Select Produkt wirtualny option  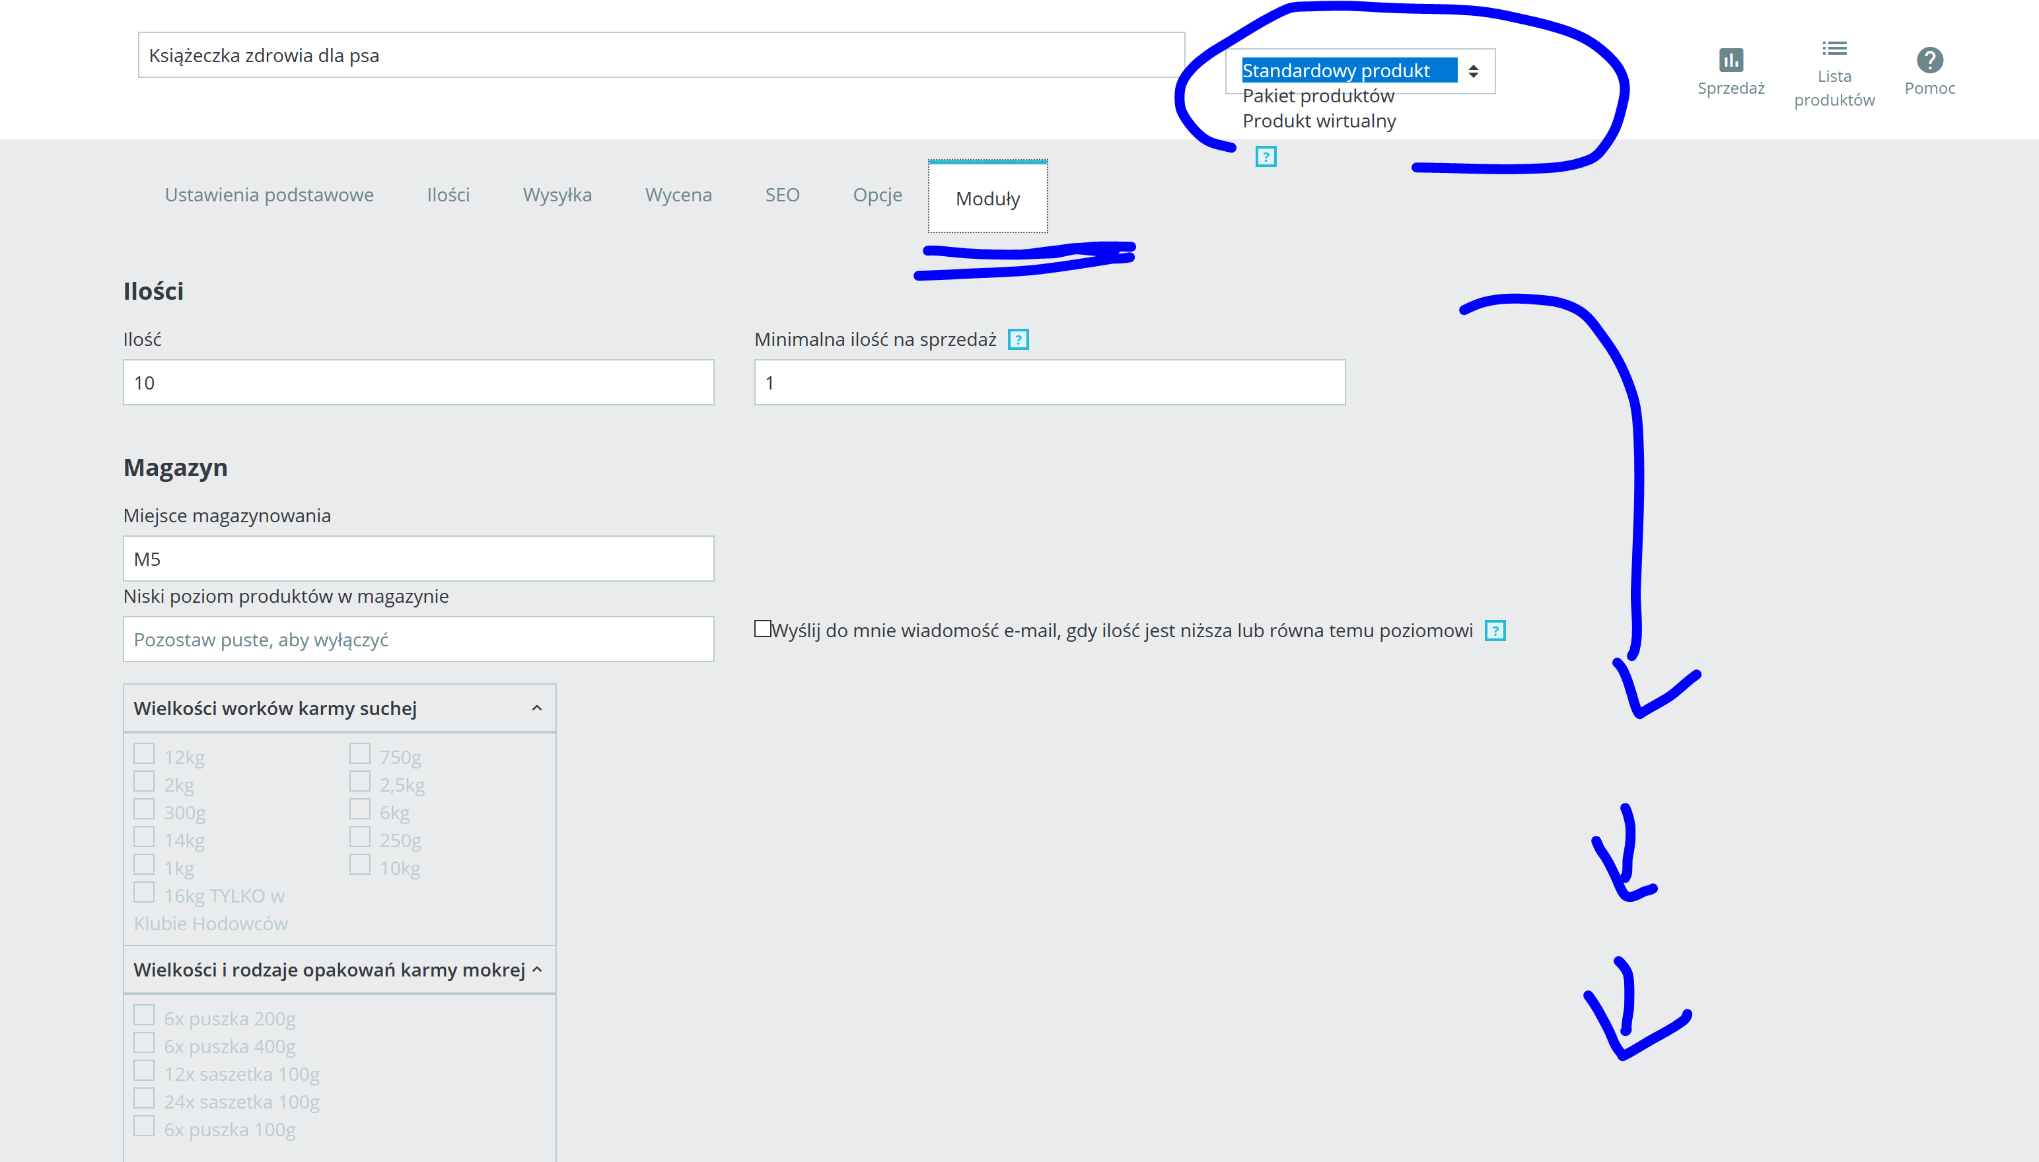pyautogui.click(x=1319, y=121)
